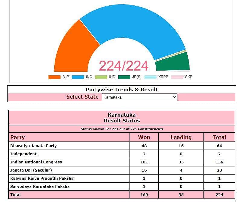Viewport: 242px width, 202px height.
Task: Click Janata Dal (Secular) party name
Action: click(31, 170)
